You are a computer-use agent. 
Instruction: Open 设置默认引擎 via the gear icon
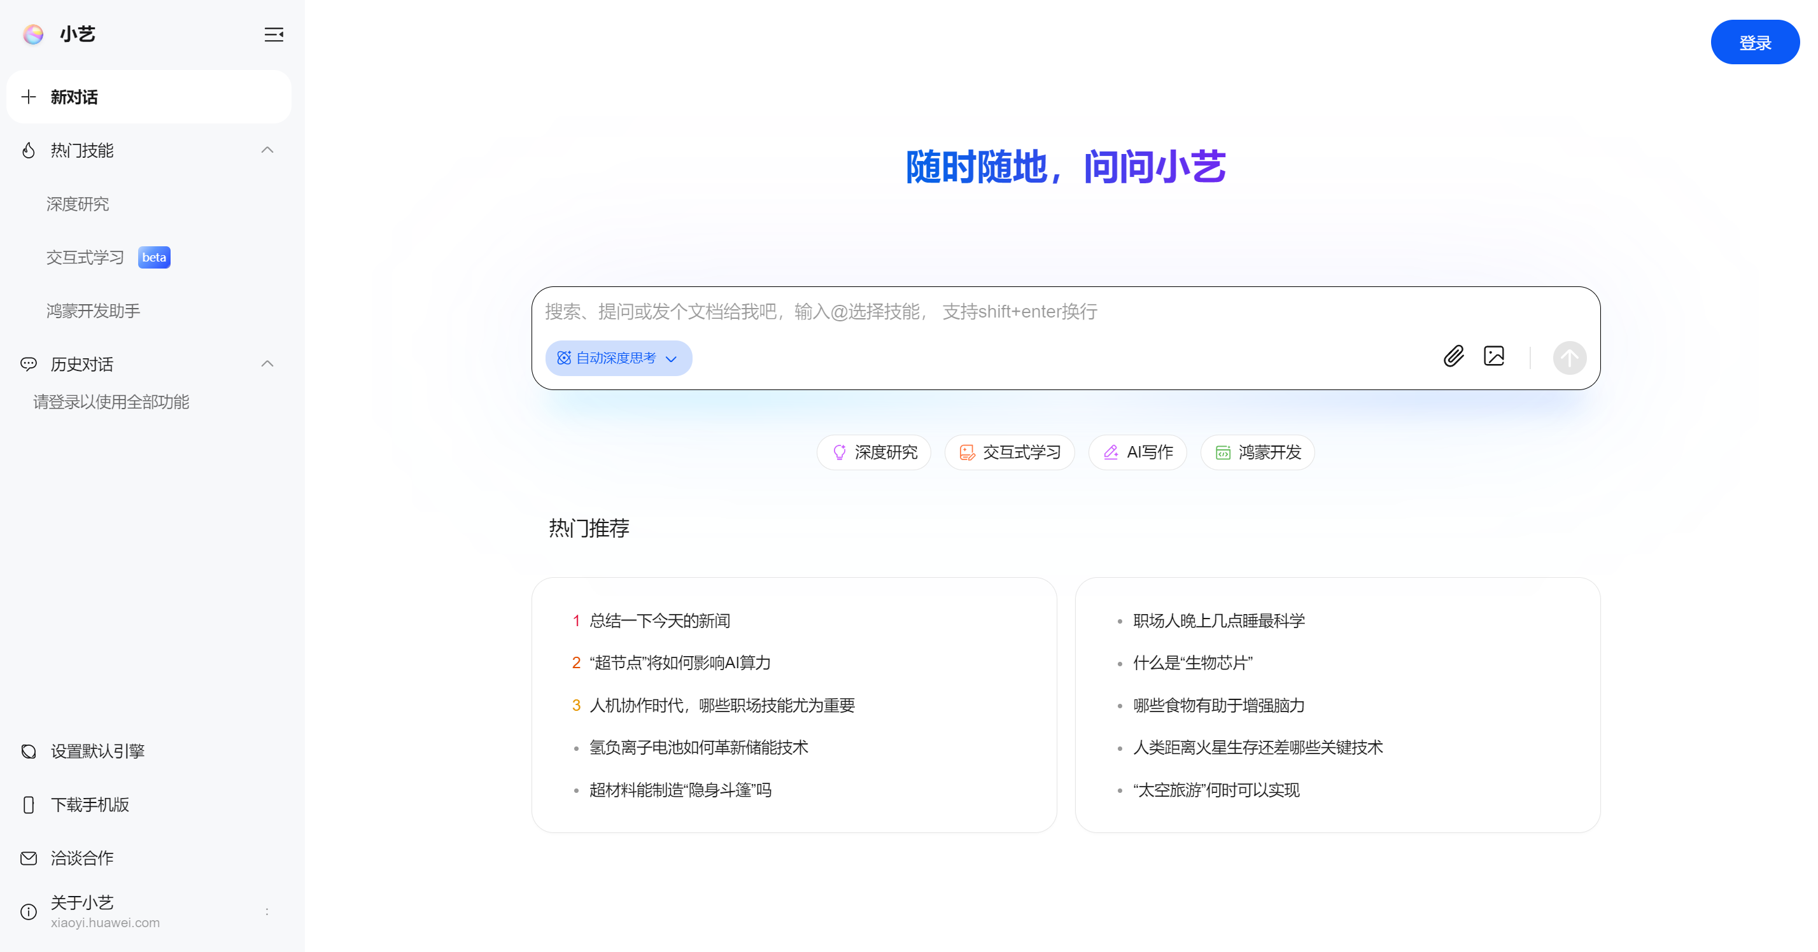[x=28, y=750]
